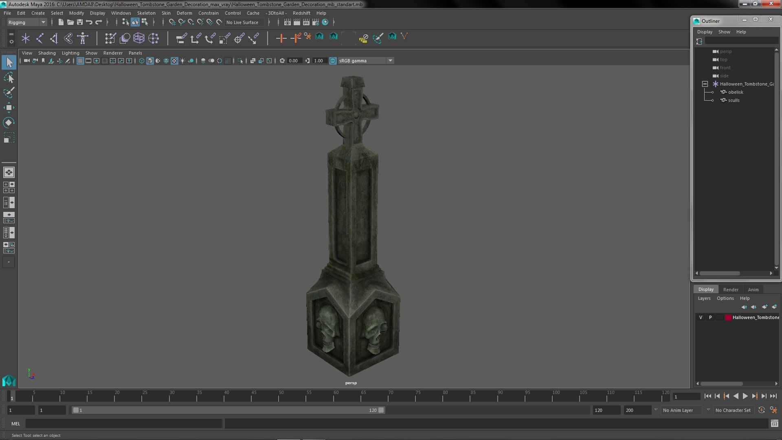Play animation forwards
This screenshot has width=782, height=440.
point(745,396)
